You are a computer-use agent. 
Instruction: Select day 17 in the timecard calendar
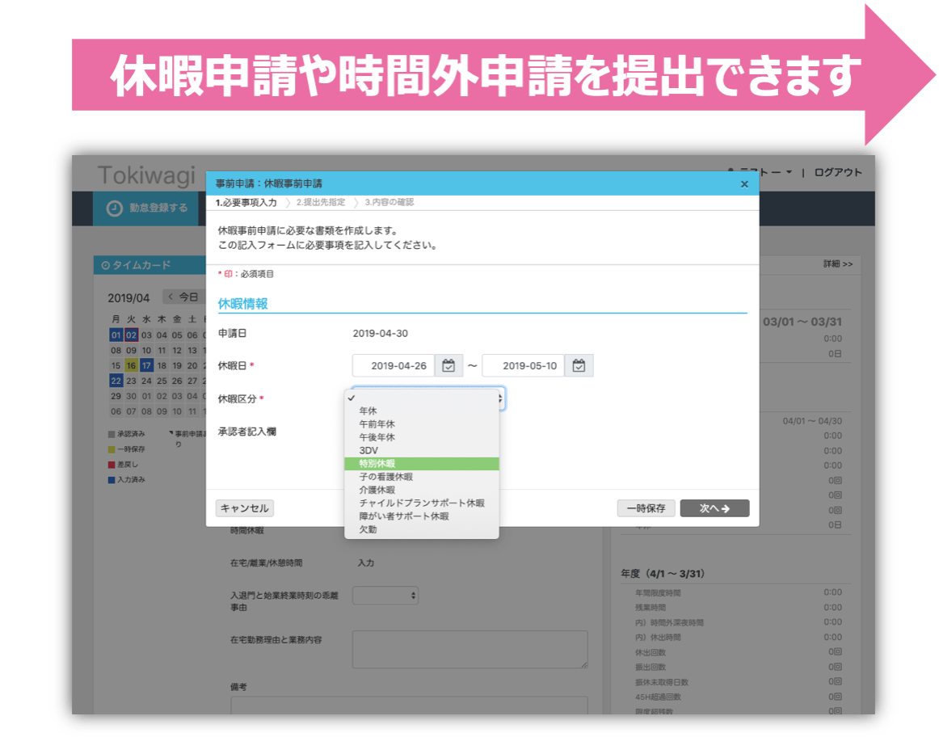tap(146, 365)
